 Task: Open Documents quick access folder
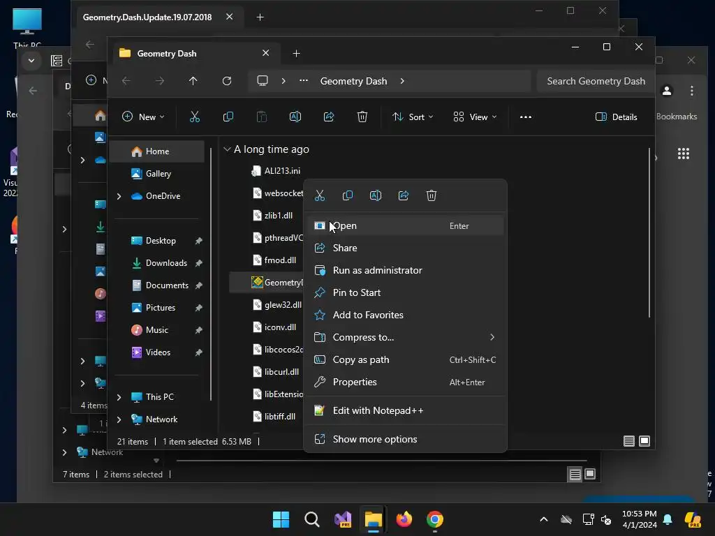tap(158, 285)
